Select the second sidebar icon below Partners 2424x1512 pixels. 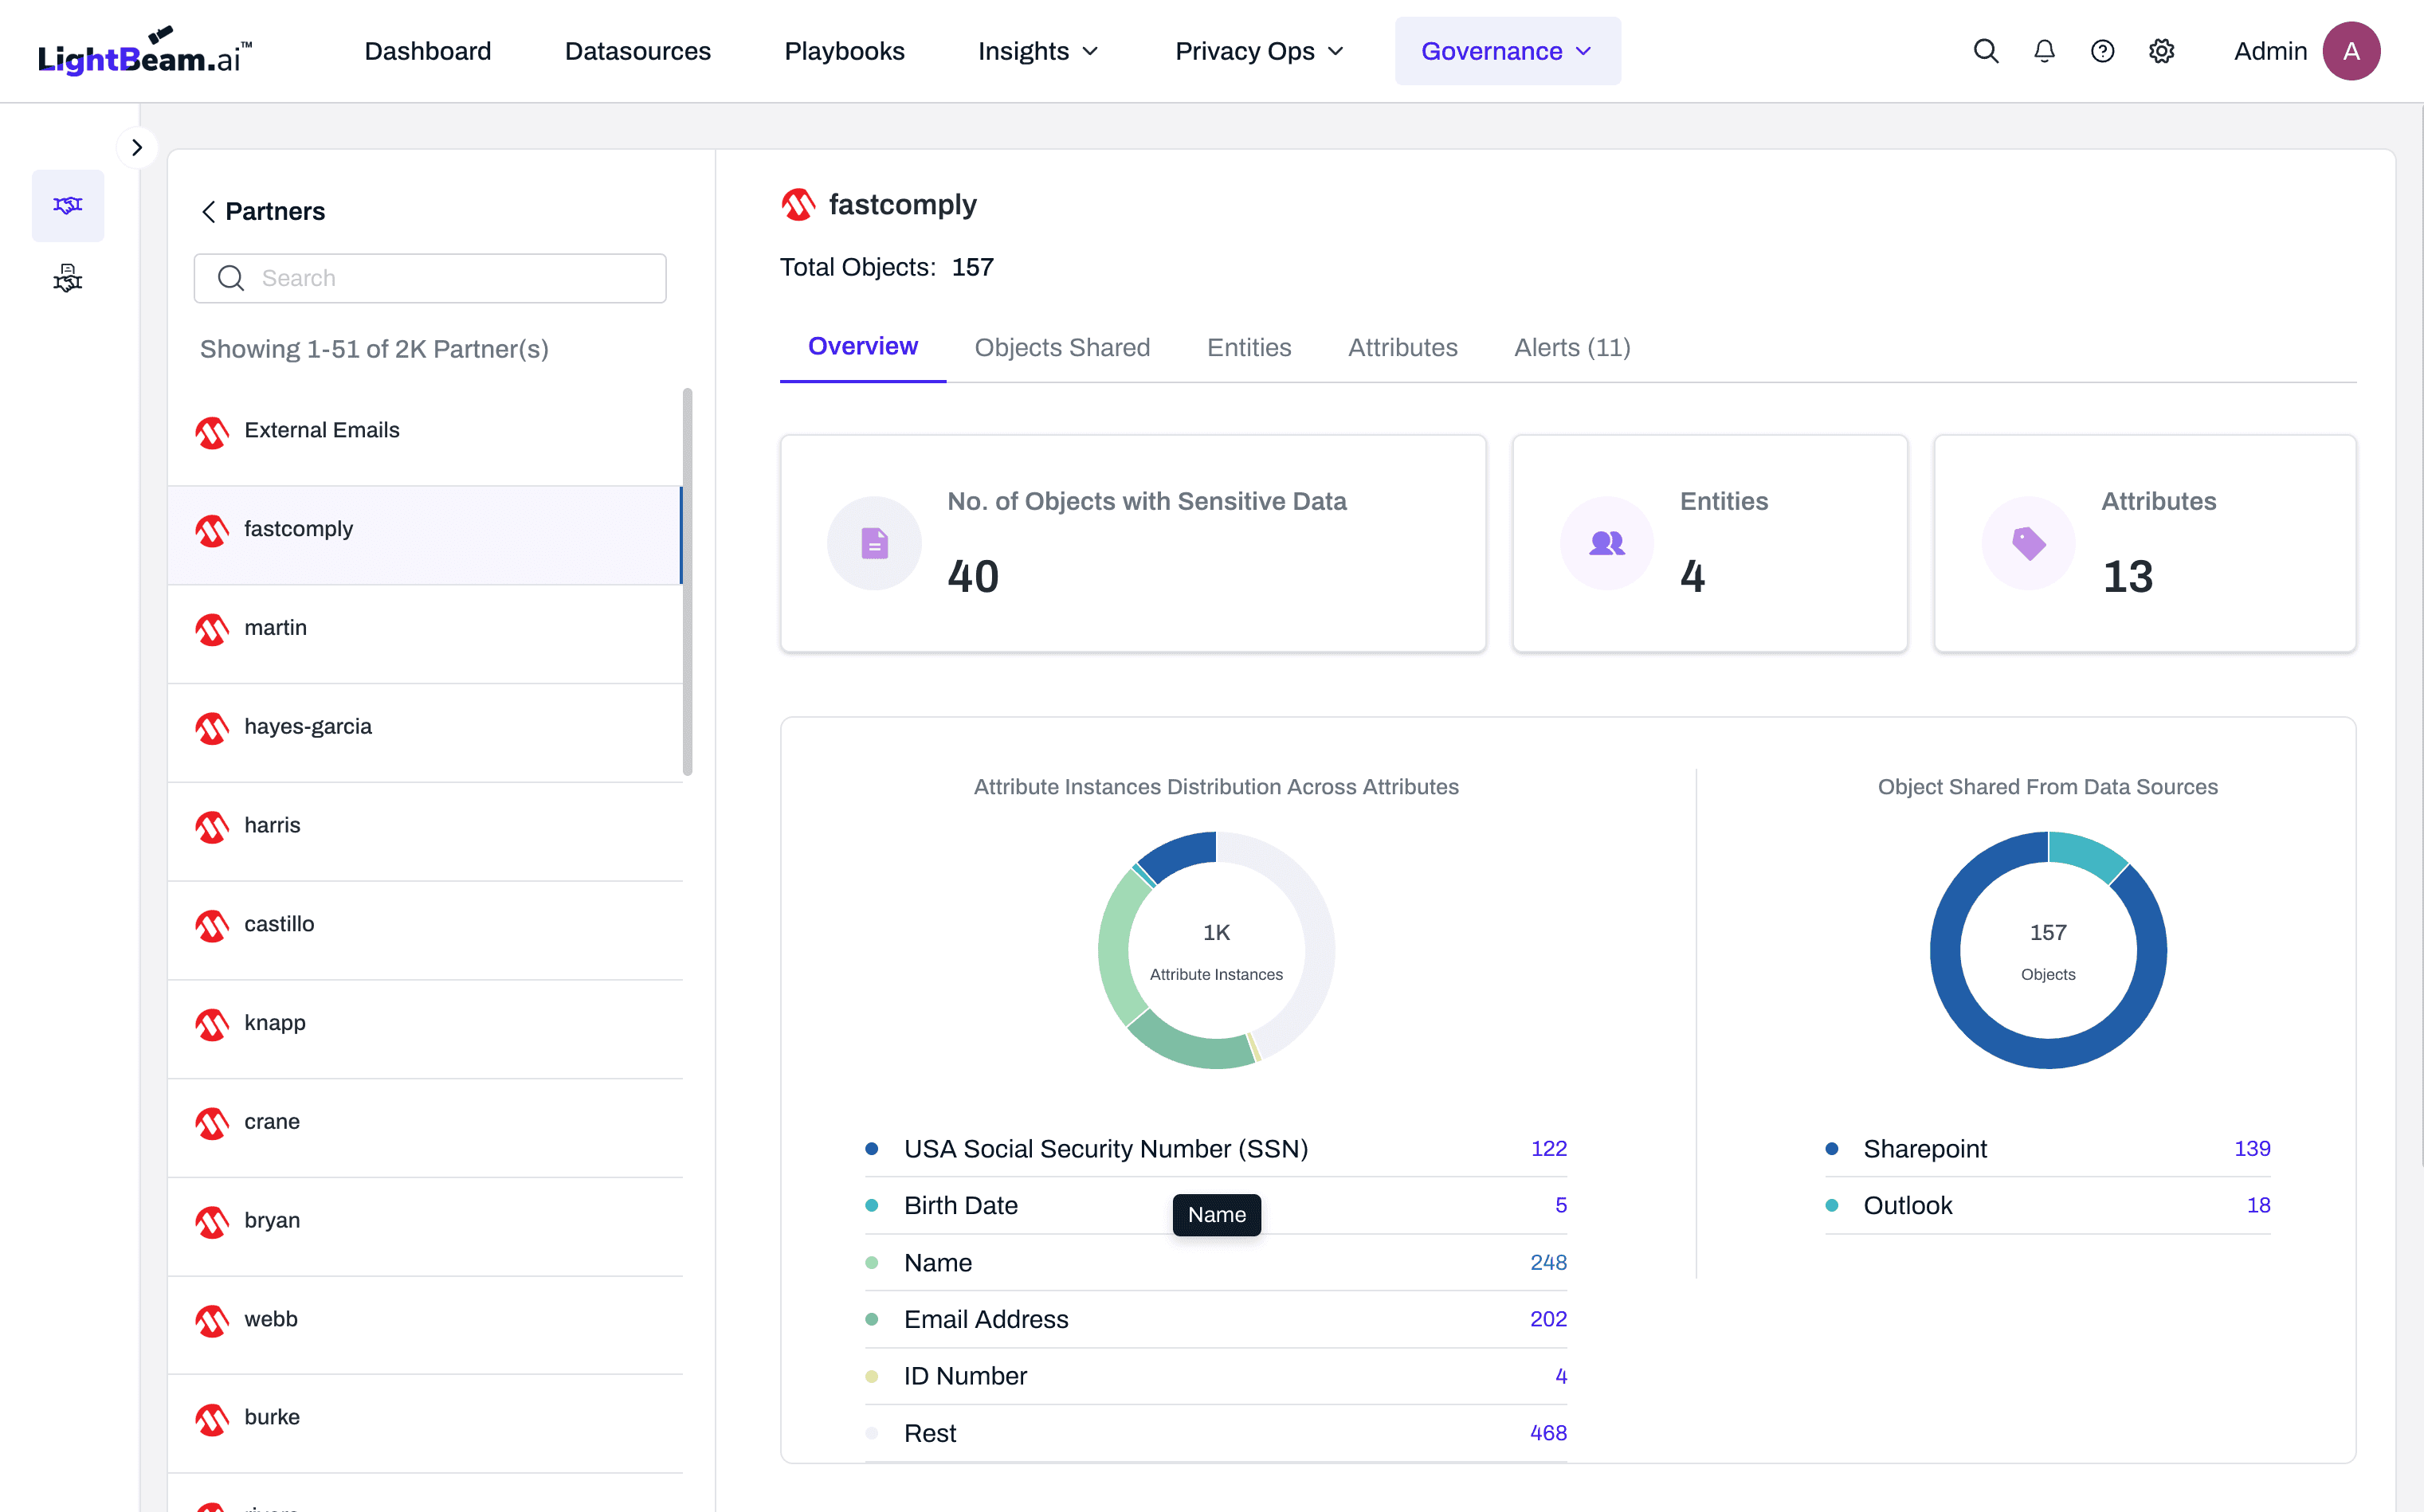pos(68,277)
